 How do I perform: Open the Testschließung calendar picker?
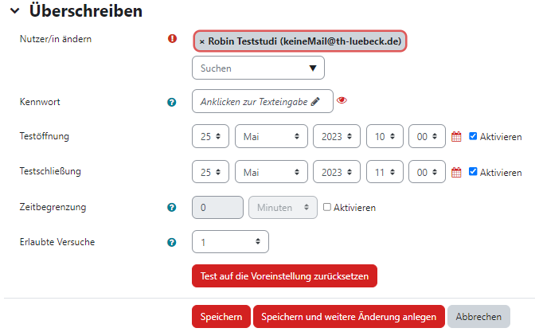point(456,172)
